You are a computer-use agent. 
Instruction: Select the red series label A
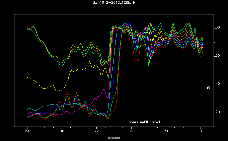(x=202, y=38)
